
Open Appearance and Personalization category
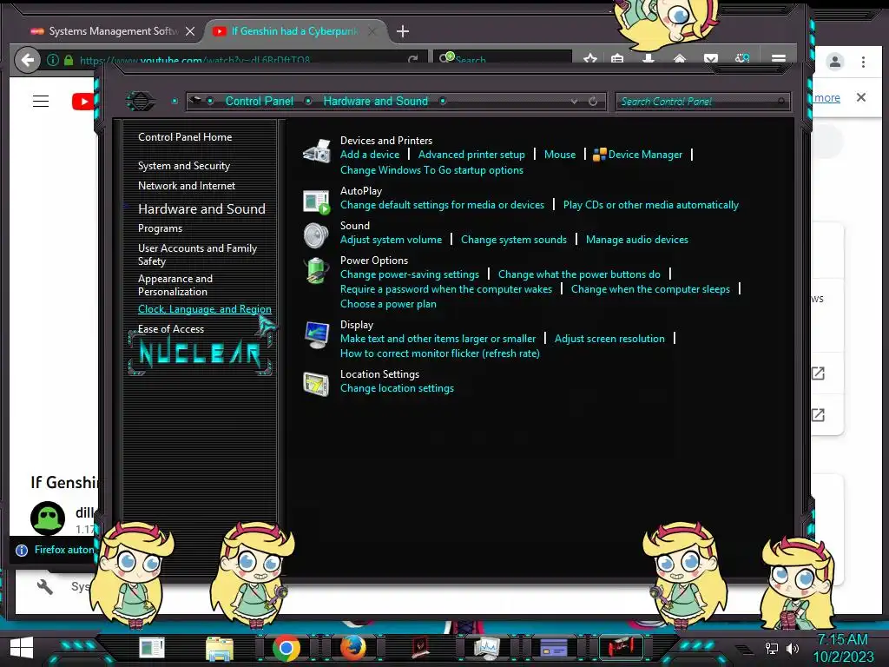175,285
